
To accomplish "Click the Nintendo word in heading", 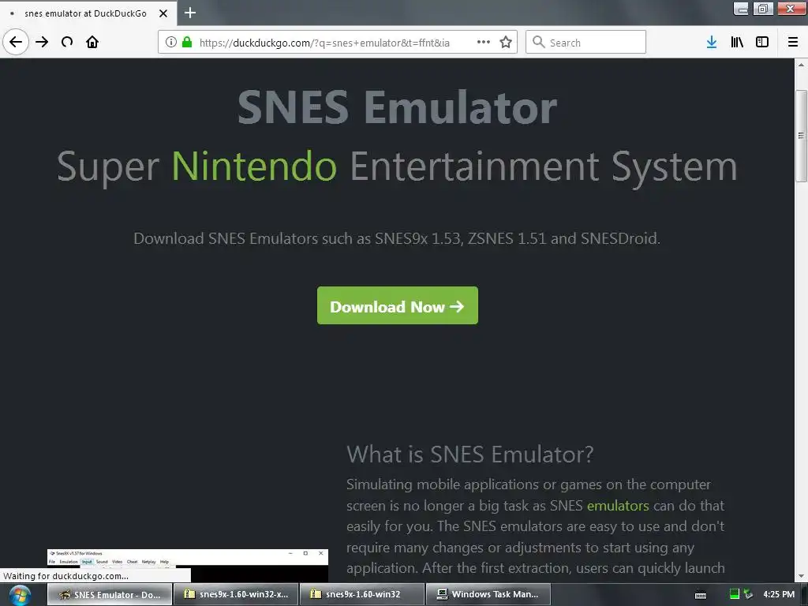I will point(254,166).
